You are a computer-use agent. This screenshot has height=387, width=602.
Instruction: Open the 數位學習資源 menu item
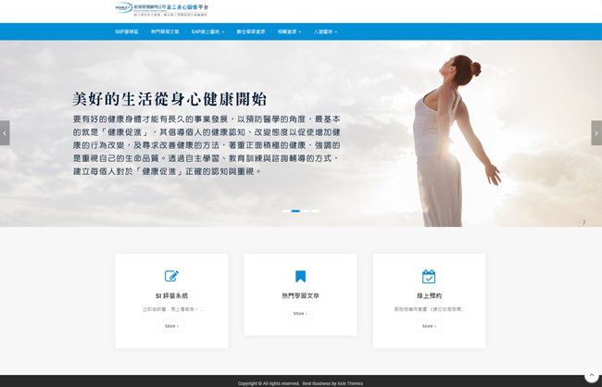[250, 31]
